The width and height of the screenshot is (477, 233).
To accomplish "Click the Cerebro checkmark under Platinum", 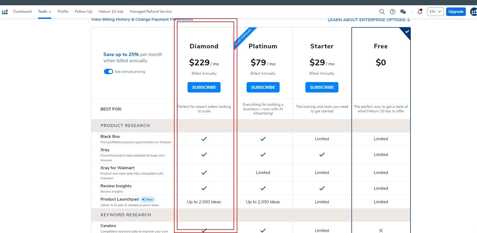I will [263, 231].
